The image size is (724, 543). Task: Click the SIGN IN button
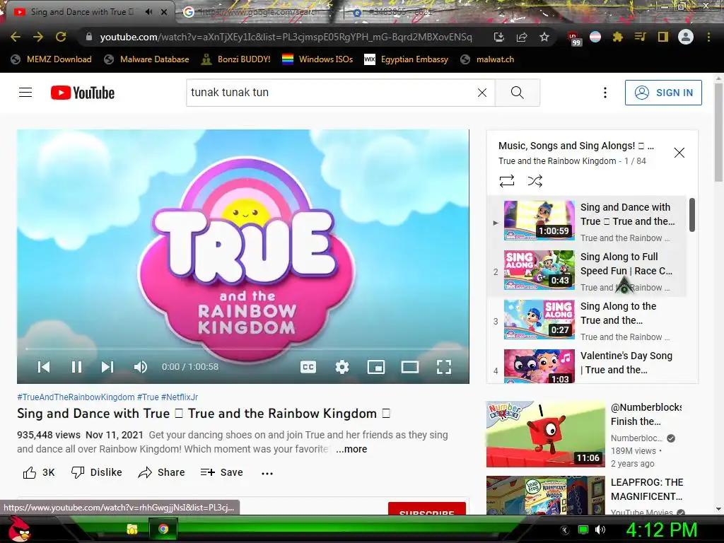663,93
